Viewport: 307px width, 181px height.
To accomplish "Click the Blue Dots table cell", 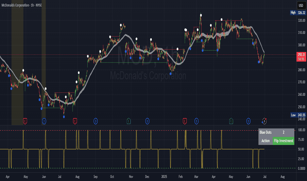I will point(265,133).
